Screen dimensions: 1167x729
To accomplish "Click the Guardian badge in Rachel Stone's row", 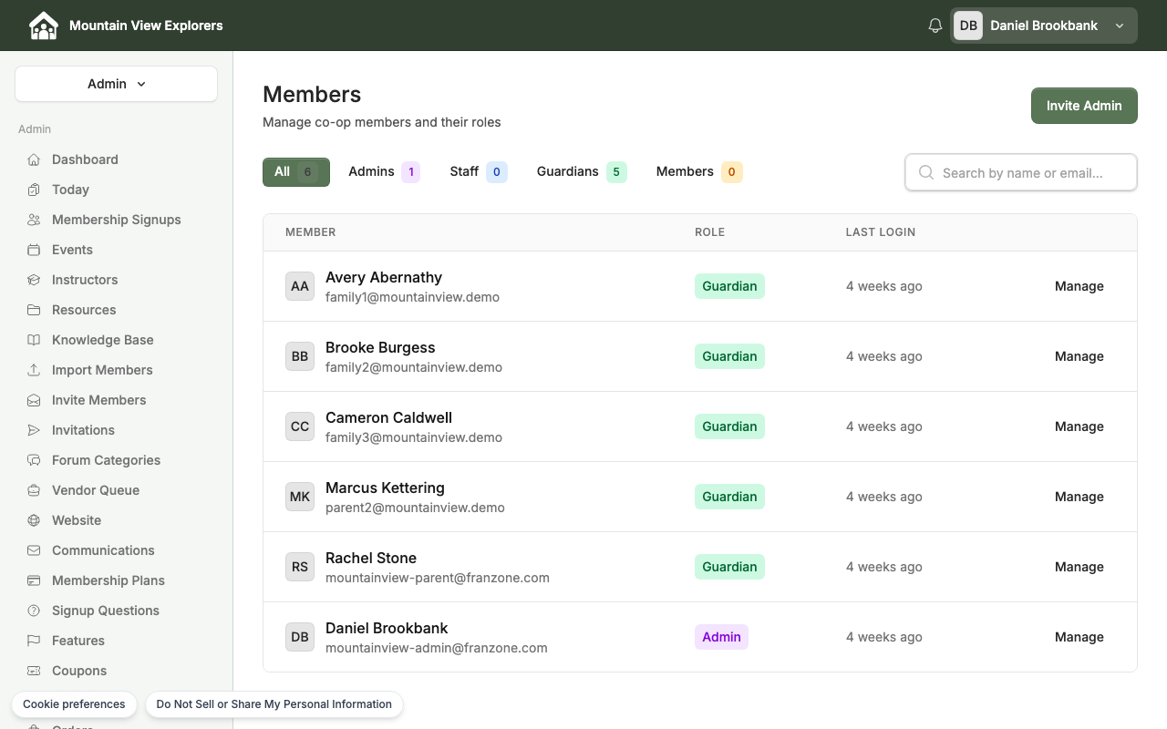I will pyautogui.click(x=729, y=567).
